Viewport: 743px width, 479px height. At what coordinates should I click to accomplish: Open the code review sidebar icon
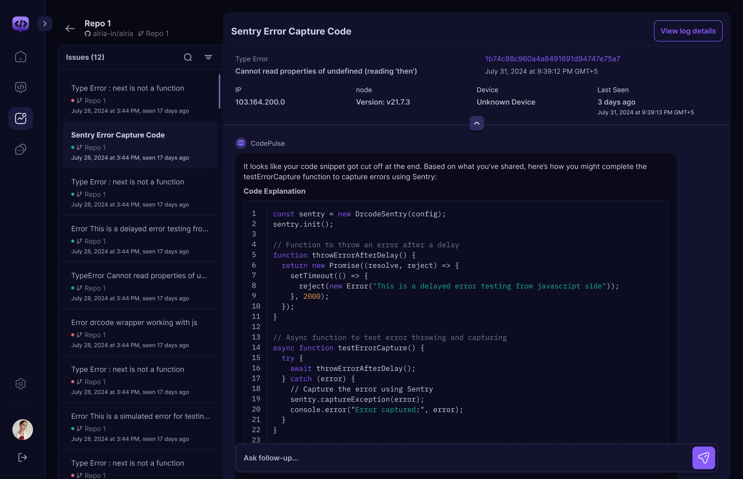(21, 87)
